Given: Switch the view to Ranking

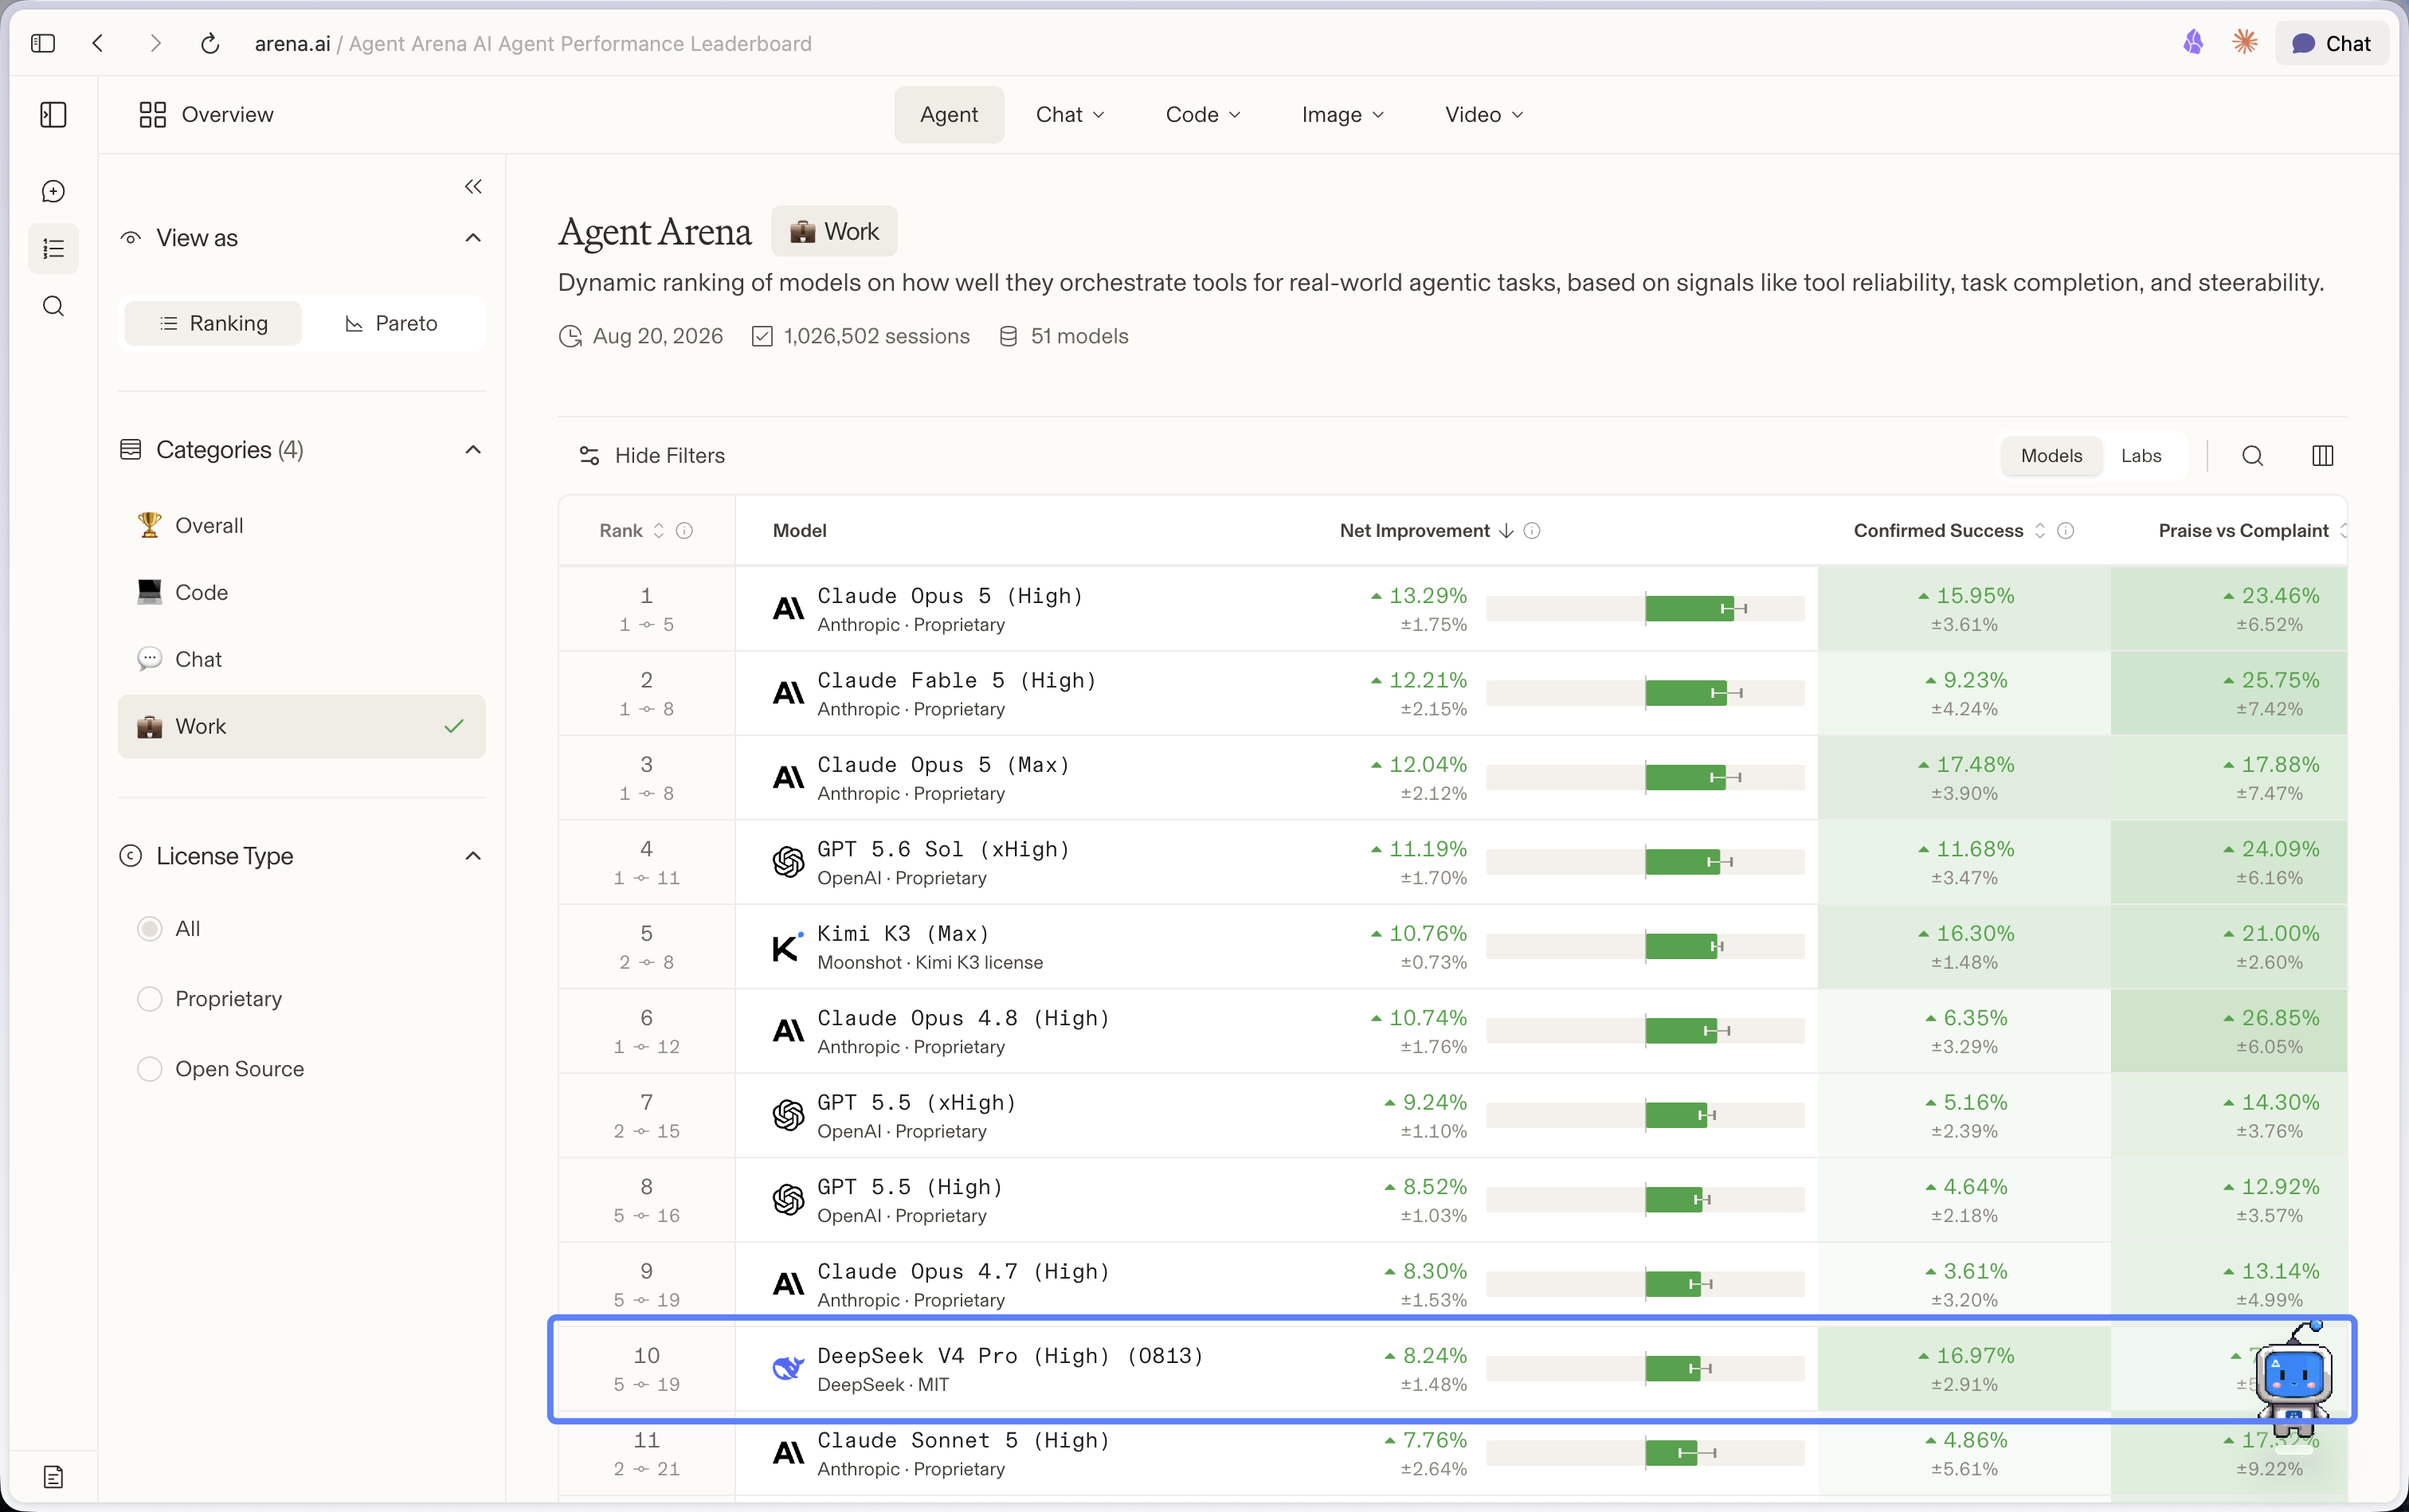Looking at the screenshot, I should click(x=213, y=323).
